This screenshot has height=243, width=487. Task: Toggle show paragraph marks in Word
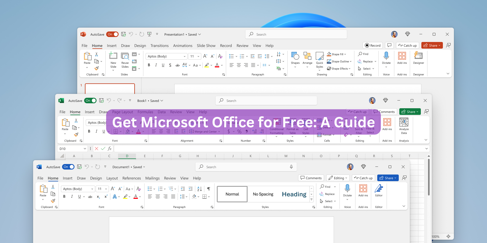(209, 189)
